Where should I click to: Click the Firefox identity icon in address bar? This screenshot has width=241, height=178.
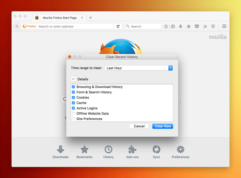point(29,26)
